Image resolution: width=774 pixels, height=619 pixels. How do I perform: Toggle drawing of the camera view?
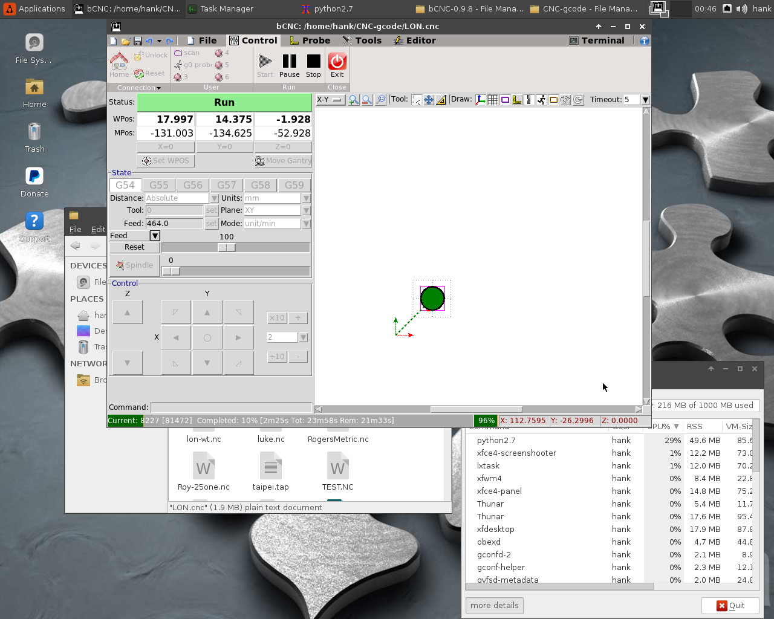pyautogui.click(x=565, y=100)
